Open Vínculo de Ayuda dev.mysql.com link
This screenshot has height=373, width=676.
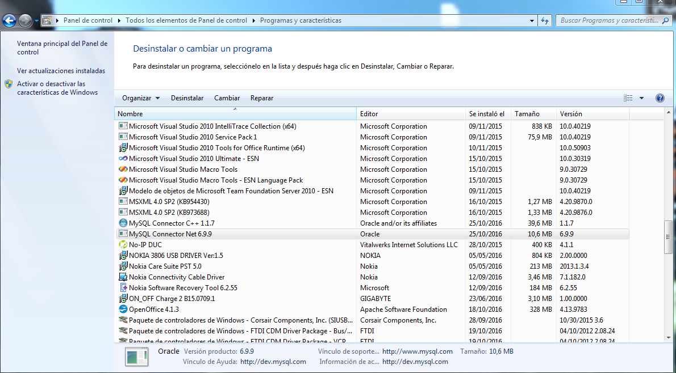click(273, 362)
